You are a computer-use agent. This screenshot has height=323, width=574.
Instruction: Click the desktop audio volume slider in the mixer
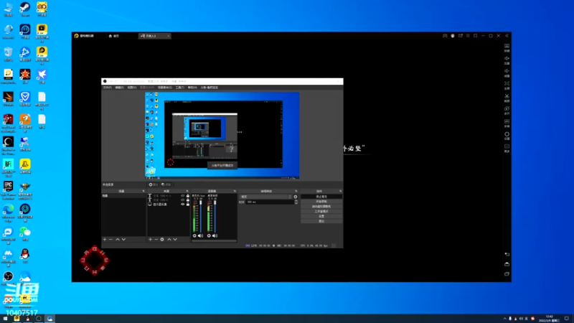(215, 216)
